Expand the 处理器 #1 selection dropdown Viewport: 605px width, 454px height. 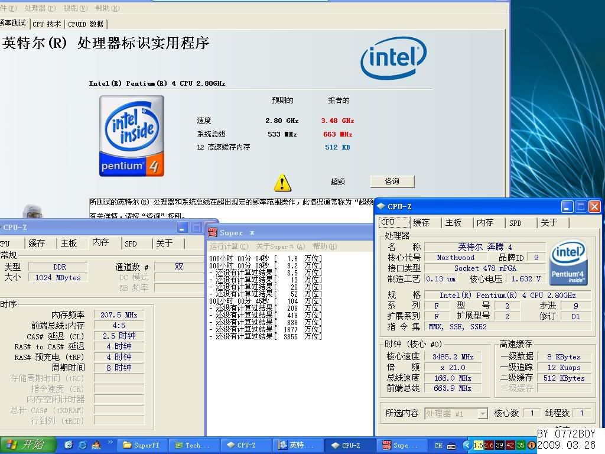coord(483,414)
